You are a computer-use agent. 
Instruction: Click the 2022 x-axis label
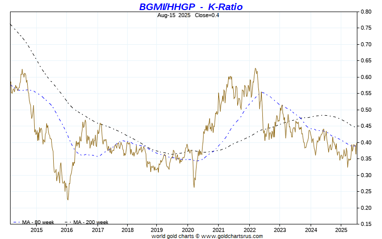(249, 230)
